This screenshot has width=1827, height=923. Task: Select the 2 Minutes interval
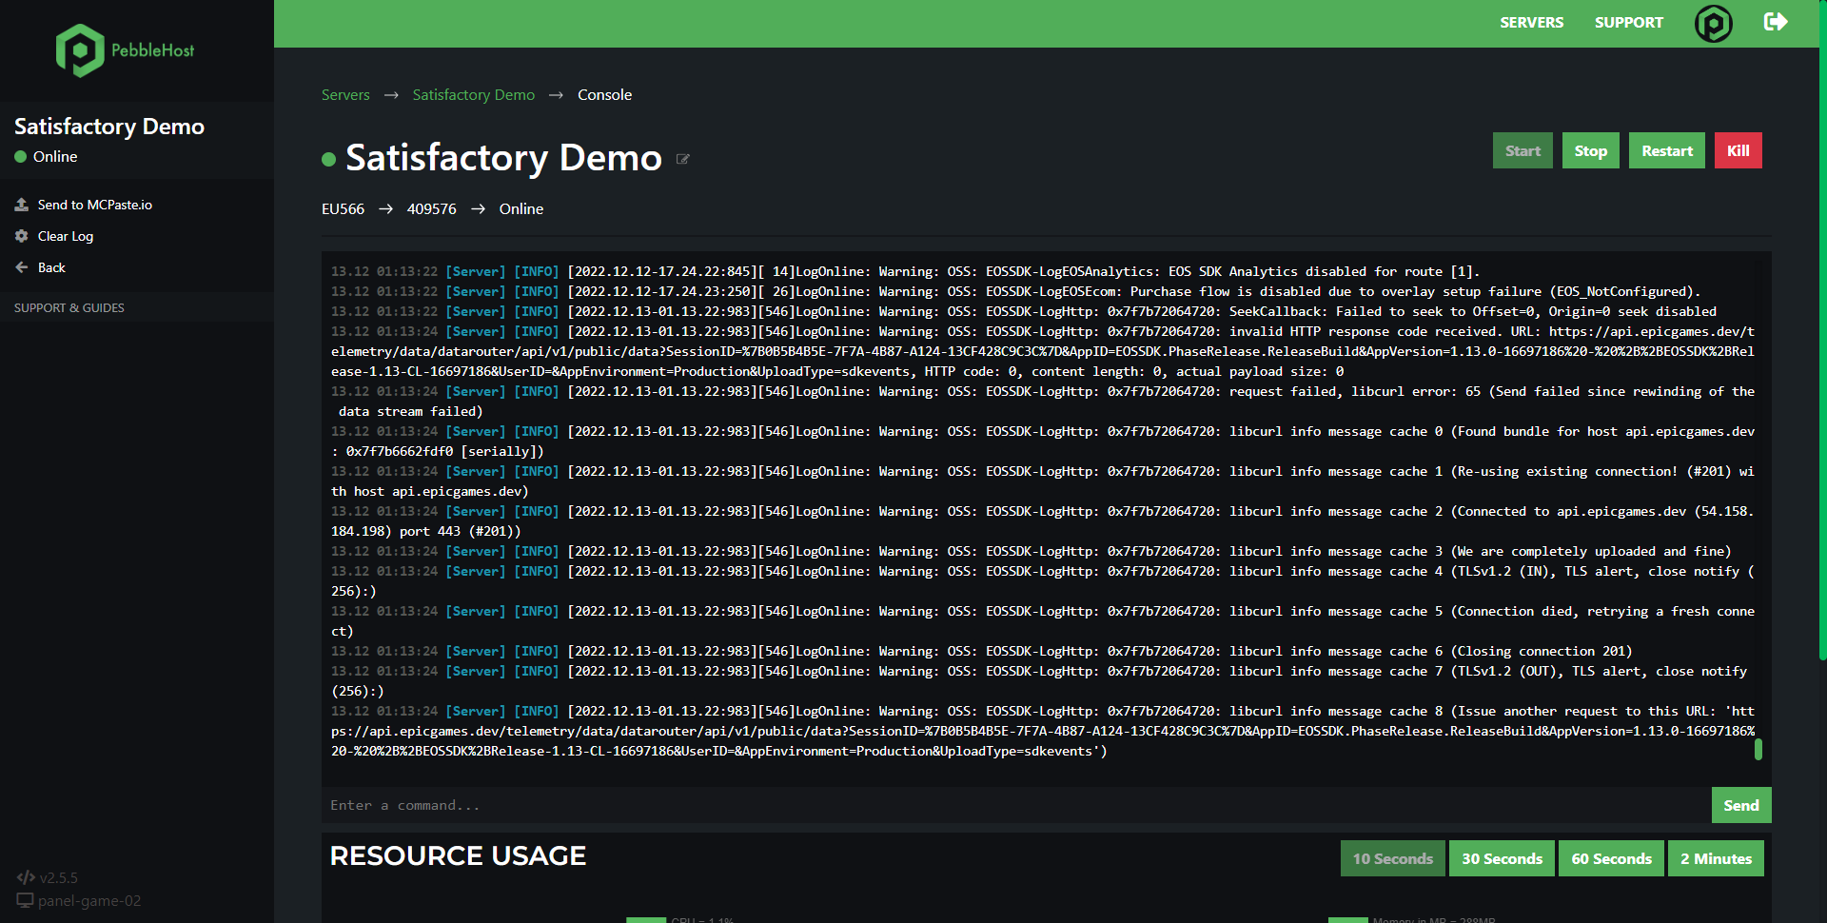1716,858
